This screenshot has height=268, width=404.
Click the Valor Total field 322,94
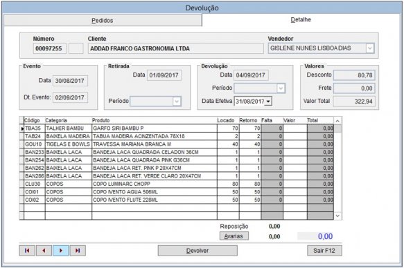(354, 102)
